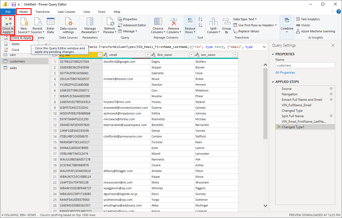Click the table corner menu icon
The image size is (342, 218).
pos(55,55)
